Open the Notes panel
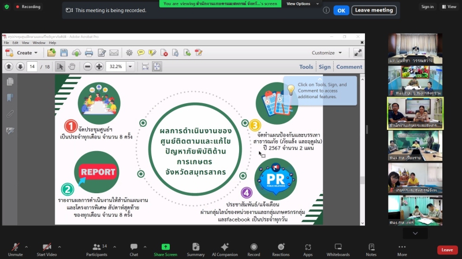The height and width of the screenshot is (259, 462). tap(371, 247)
